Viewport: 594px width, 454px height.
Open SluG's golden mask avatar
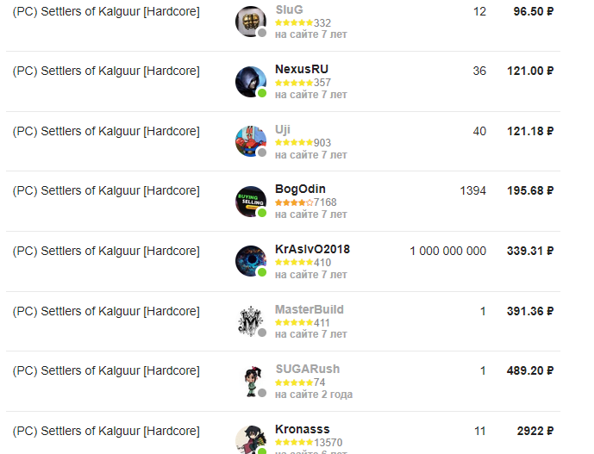[x=250, y=22]
